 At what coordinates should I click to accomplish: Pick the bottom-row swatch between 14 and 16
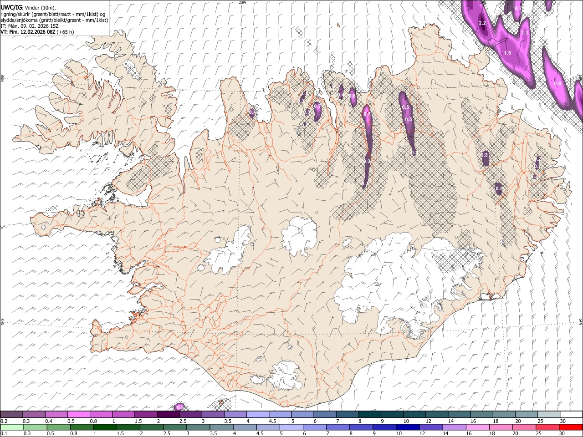pos(453,427)
